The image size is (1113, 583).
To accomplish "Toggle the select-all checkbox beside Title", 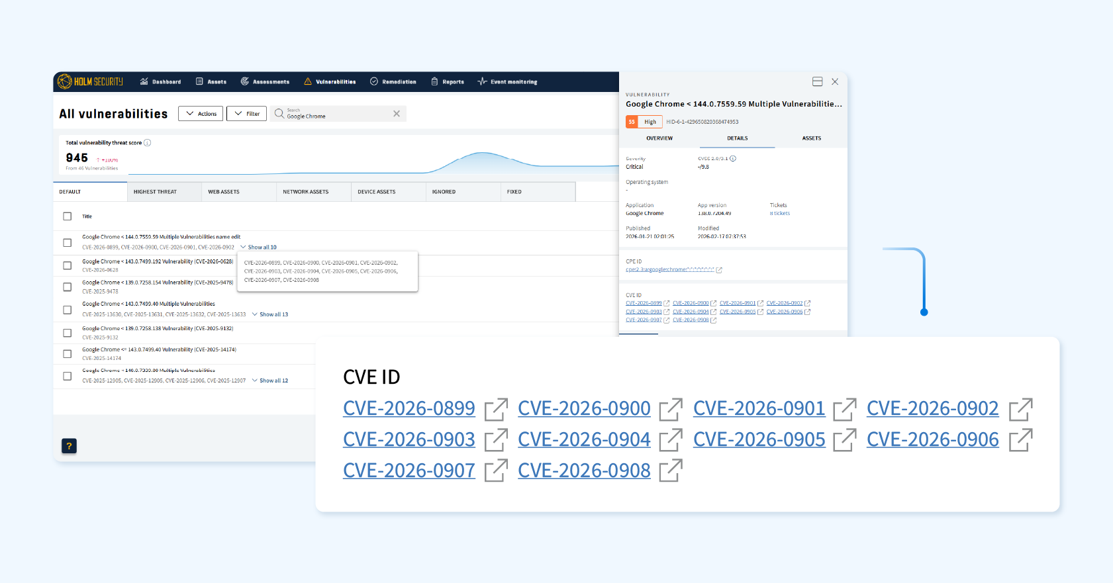I will pyautogui.click(x=67, y=216).
